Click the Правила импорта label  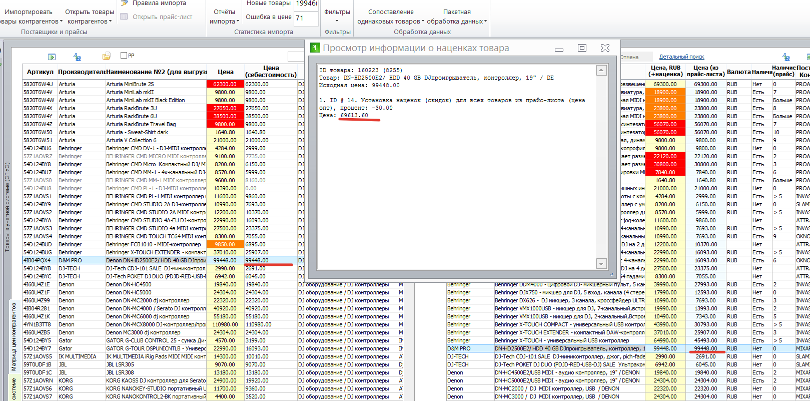point(159,3)
